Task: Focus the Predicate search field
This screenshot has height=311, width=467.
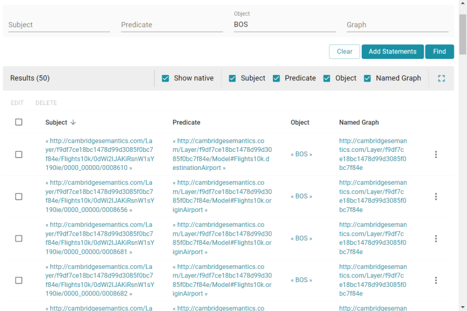Action: coord(172,25)
